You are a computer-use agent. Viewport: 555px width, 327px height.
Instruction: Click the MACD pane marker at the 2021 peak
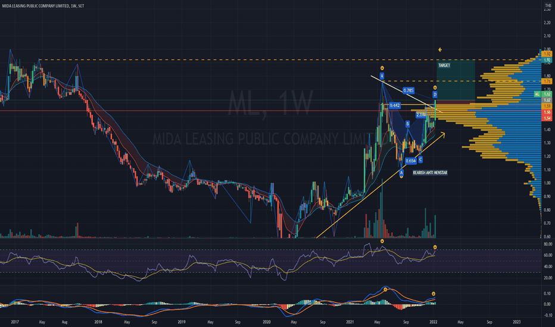pyautogui.click(x=385, y=290)
